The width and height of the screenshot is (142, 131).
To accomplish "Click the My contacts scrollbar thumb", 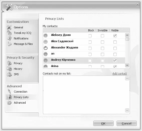I will [x=127, y=39].
